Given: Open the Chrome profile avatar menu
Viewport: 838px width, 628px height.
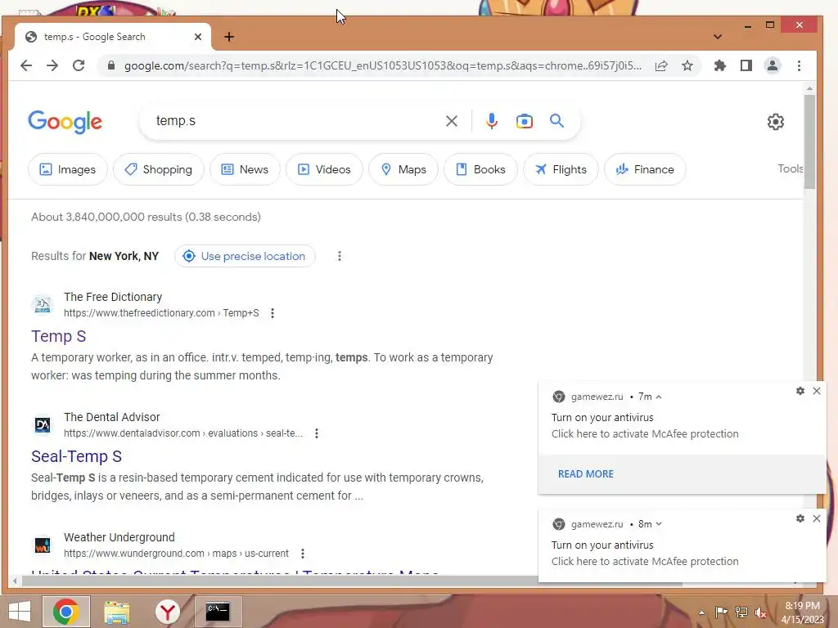Looking at the screenshot, I should (773, 65).
